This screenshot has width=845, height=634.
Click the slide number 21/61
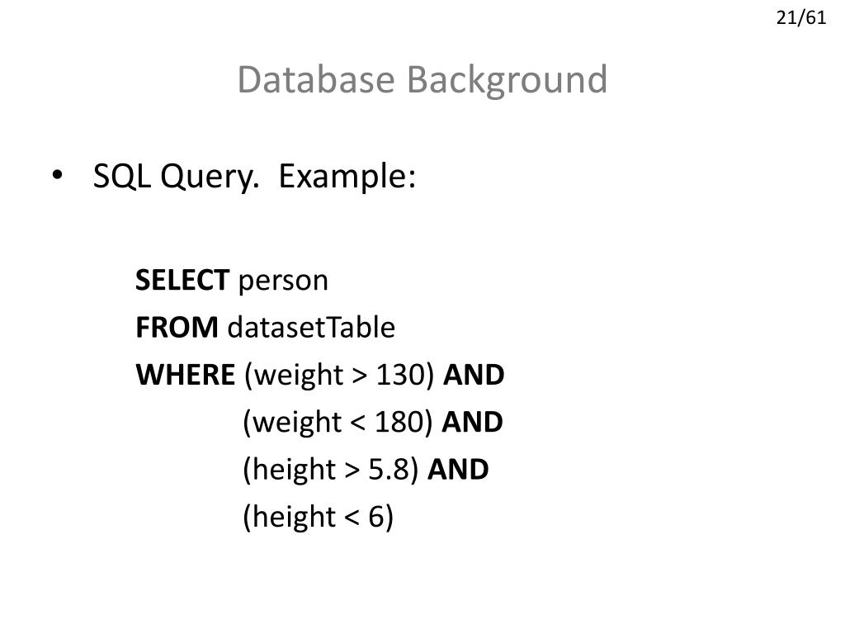[x=800, y=18]
